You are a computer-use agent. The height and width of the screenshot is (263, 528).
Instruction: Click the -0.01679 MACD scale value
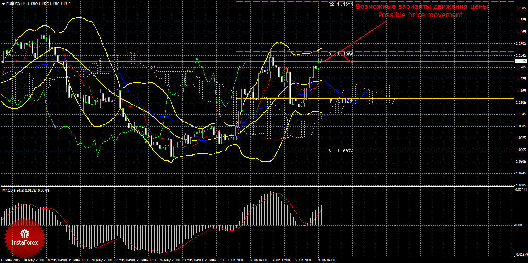tap(520, 254)
